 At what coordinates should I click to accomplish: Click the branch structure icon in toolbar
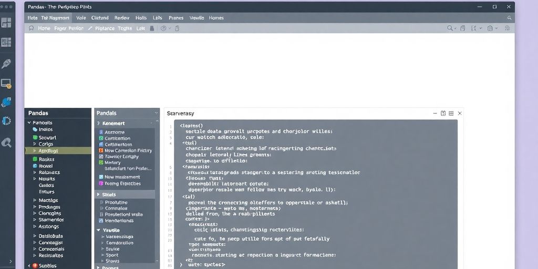(x=474, y=28)
